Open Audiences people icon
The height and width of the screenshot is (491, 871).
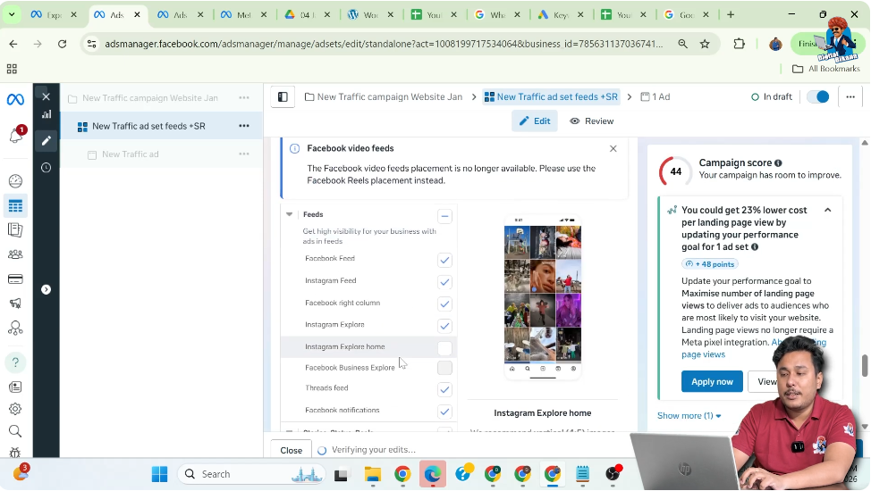click(x=15, y=254)
